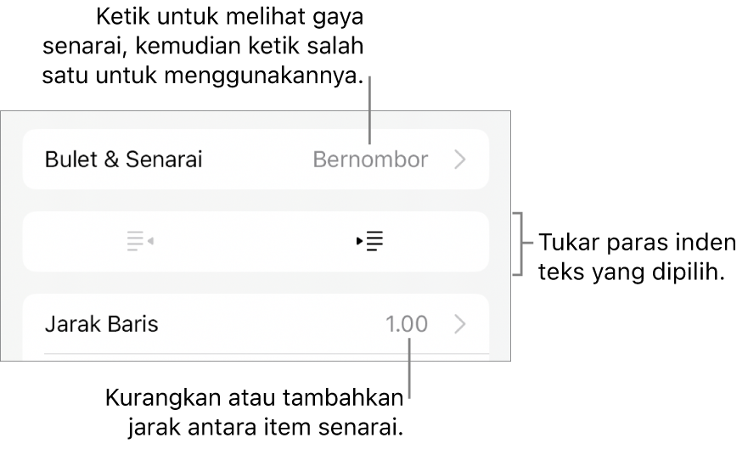Click the empty area between the indent icons
The width and height of the screenshot is (748, 449).
pyautogui.click(x=256, y=241)
